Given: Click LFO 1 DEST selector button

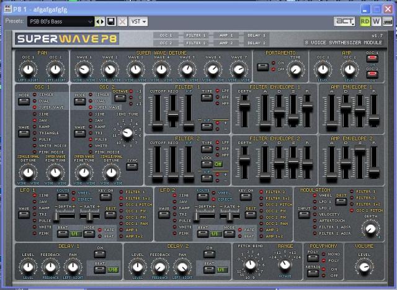Looking at the screenshot, I should pos(110,215).
